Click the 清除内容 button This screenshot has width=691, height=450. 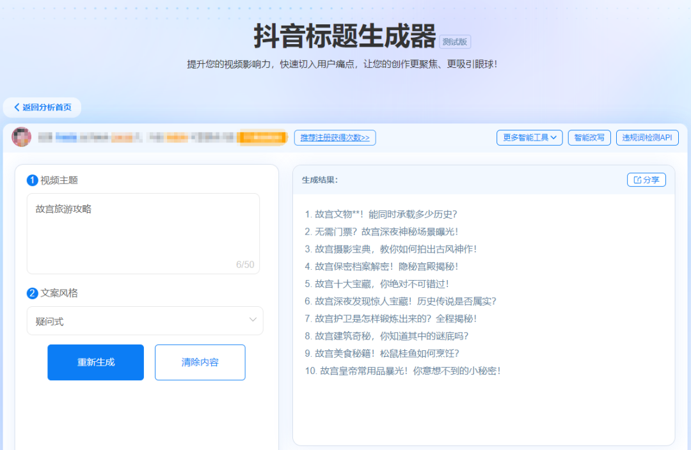tap(200, 362)
